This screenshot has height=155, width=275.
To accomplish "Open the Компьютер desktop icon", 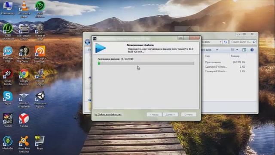I will click(x=8, y=8).
